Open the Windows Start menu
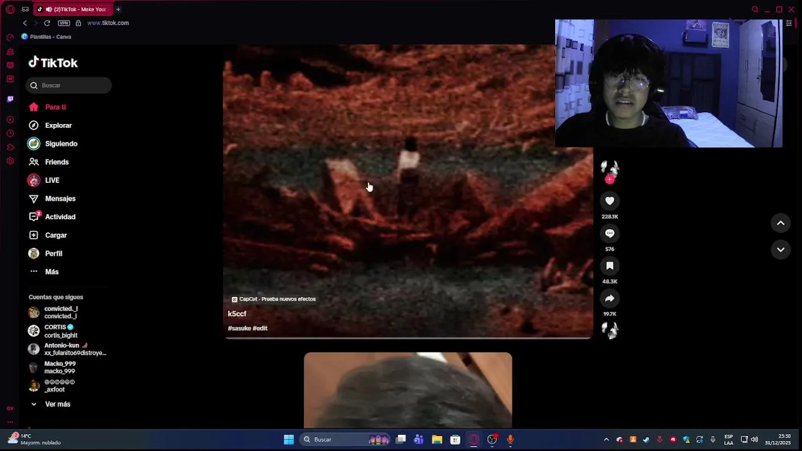 [x=289, y=440]
